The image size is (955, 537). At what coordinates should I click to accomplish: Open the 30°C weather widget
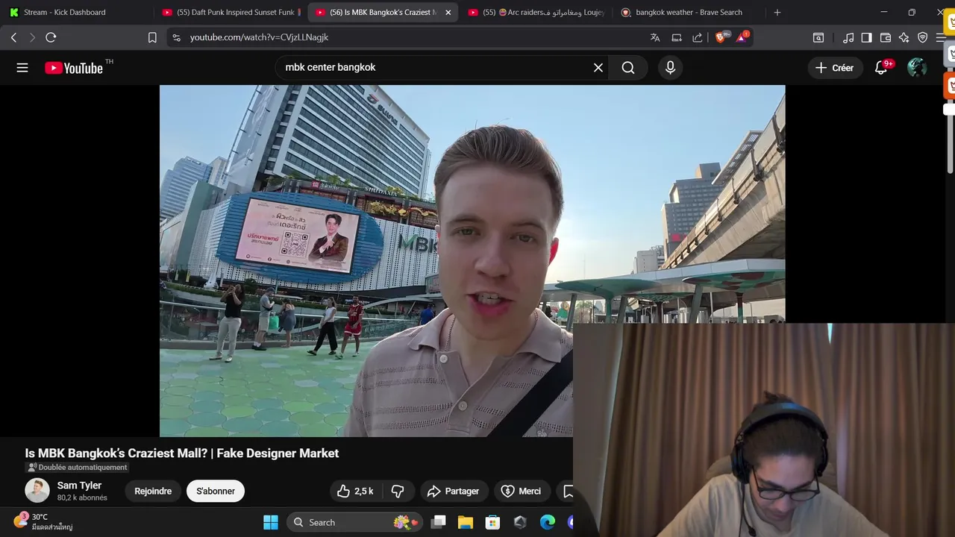point(43,521)
